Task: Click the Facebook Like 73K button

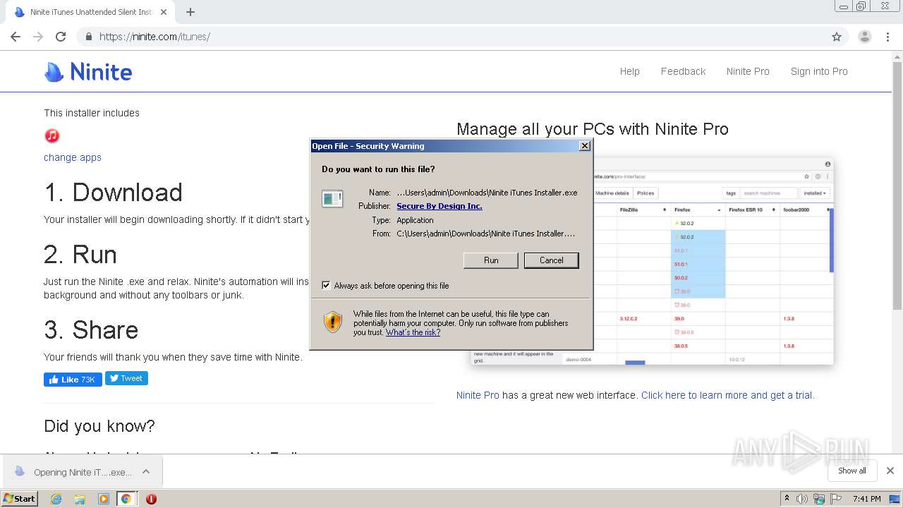Action: 73,380
